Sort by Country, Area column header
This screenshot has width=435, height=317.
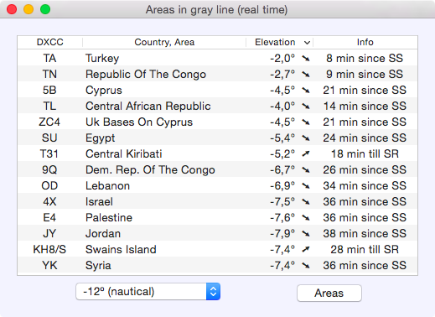pyautogui.click(x=164, y=42)
